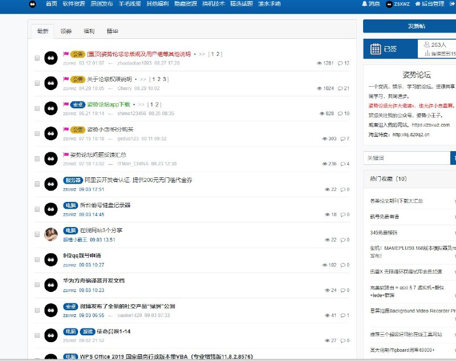Image resolution: width=456 pixels, height=361 pixels.
Task: Click author avatar of 华为方舟编译器开发文档 post
Action: pos(51,285)
